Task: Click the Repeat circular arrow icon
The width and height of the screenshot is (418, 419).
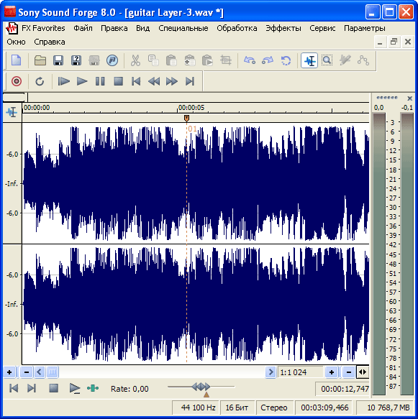Action: pos(286,60)
